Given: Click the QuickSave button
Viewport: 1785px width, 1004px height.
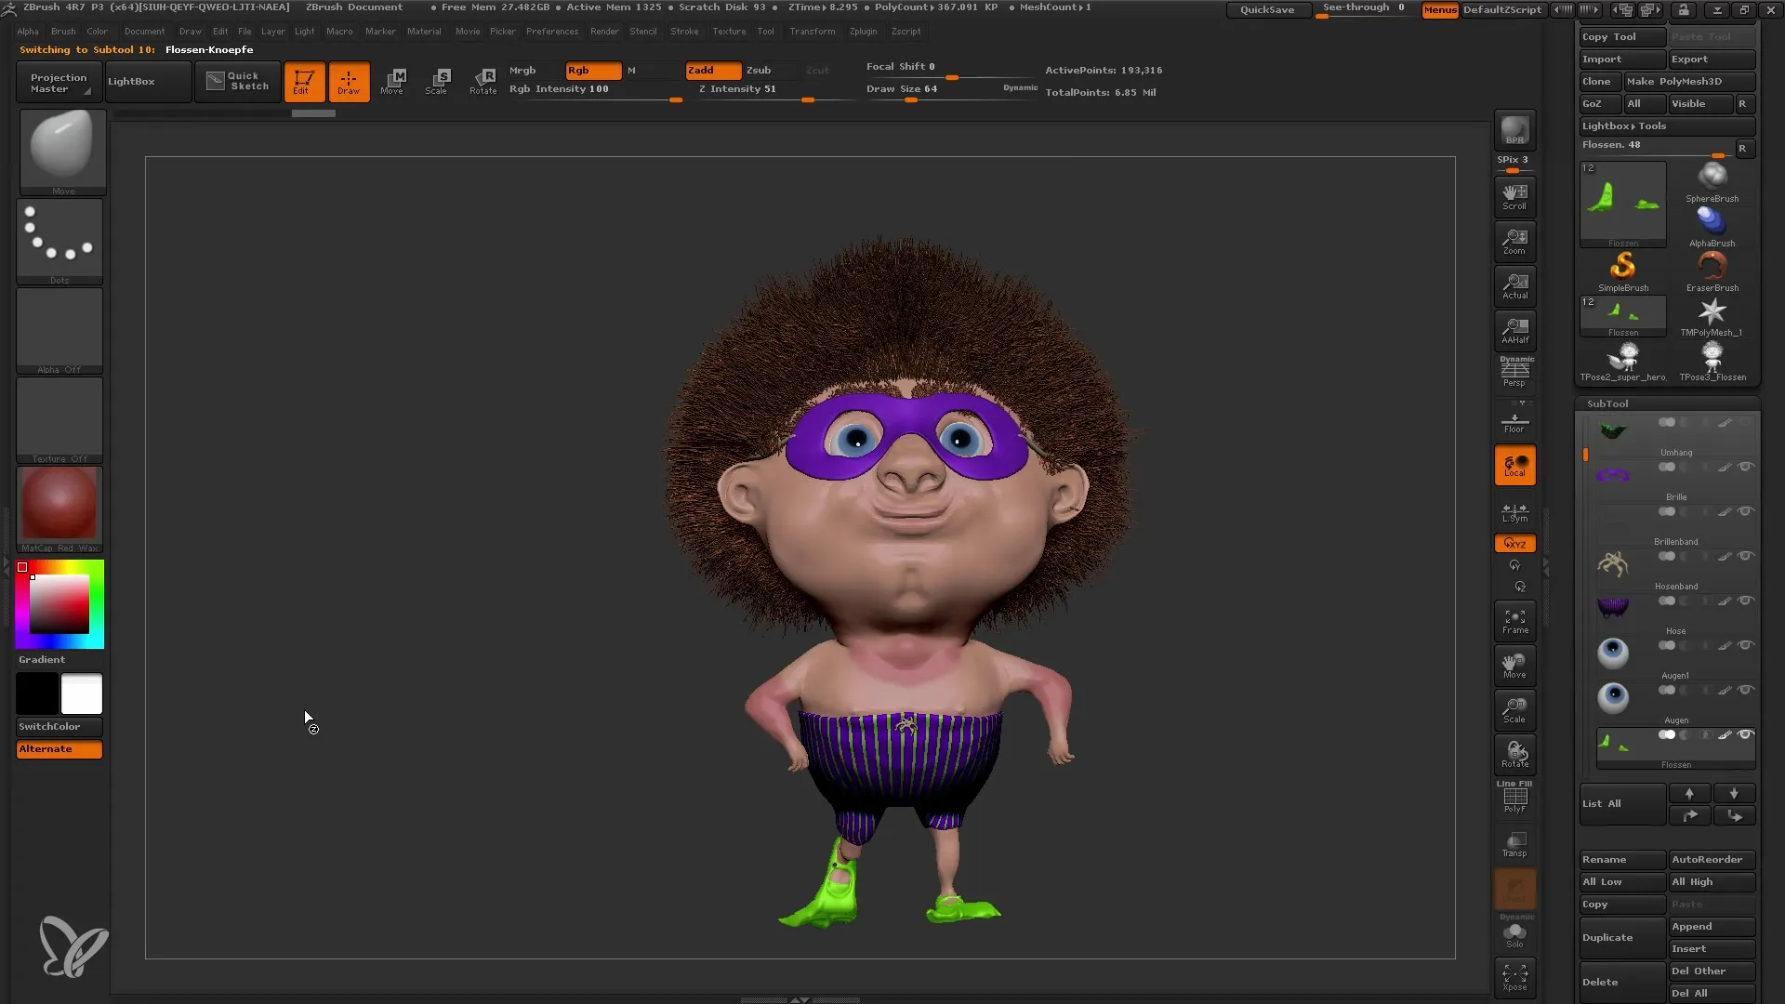Looking at the screenshot, I should (x=1268, y=10).
